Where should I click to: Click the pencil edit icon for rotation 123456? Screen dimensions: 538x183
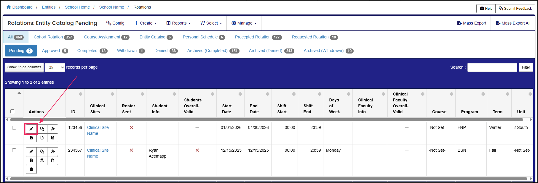(31, 129)
